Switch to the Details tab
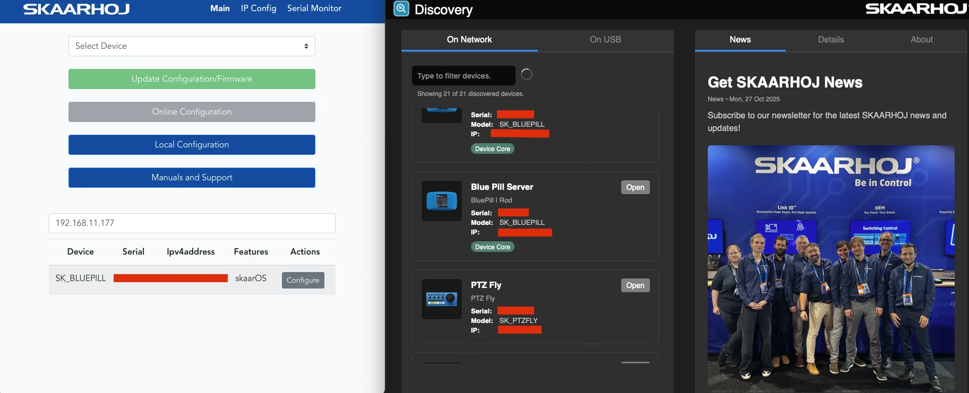Viewport: 969px width, 393px height. (x=830, y=40)
